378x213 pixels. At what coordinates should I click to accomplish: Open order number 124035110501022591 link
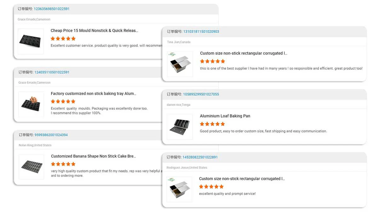point(52,72)
